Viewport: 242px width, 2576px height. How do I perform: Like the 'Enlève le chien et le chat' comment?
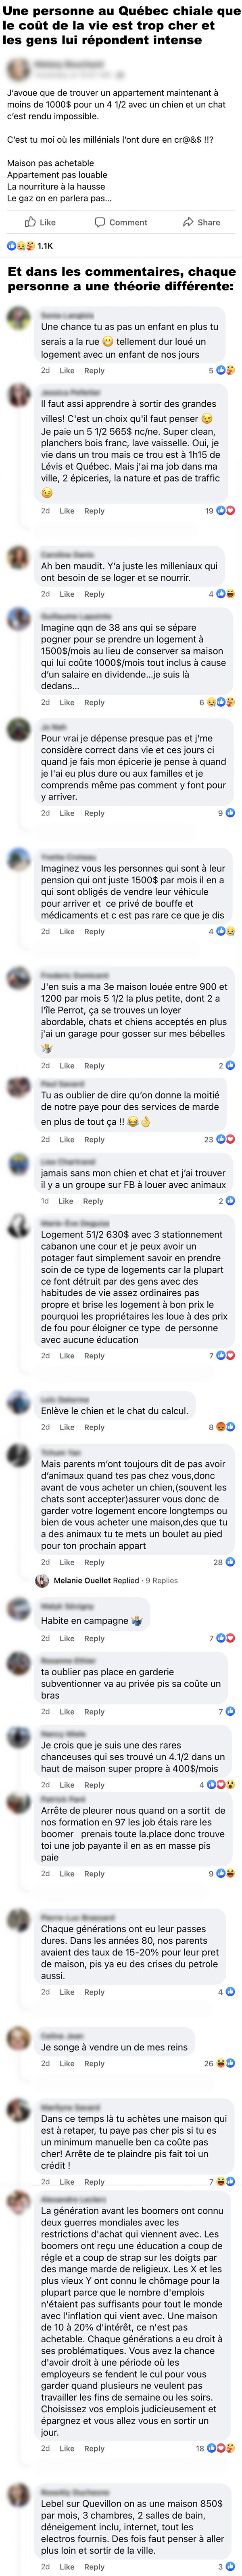[67, 1427]
